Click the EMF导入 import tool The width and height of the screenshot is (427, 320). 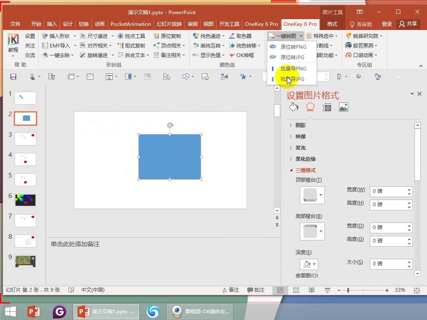tap(56, 45)
